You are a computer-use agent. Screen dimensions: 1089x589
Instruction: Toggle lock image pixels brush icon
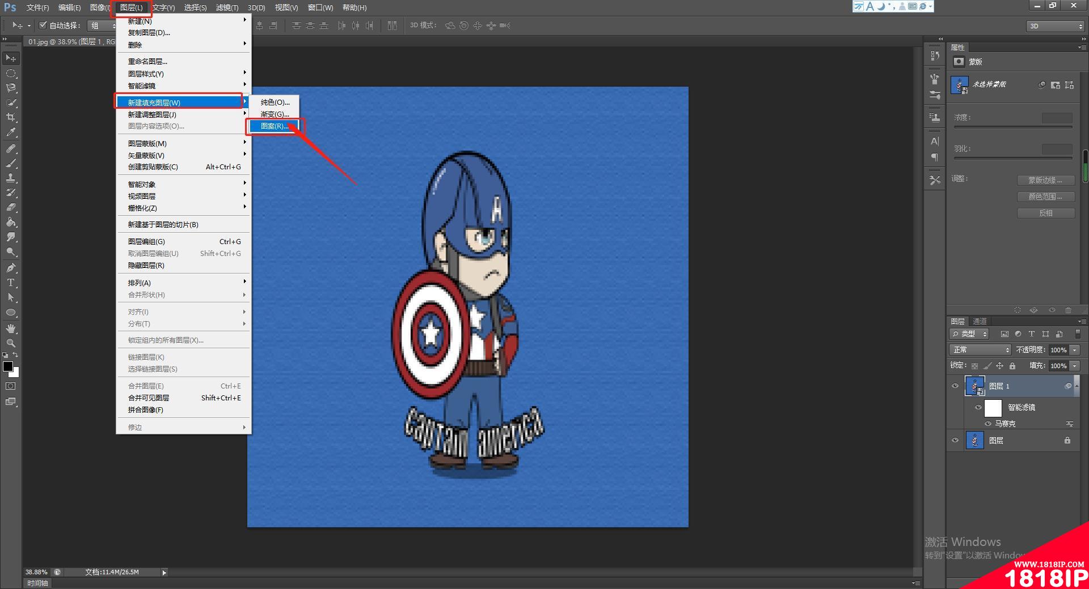987,366
